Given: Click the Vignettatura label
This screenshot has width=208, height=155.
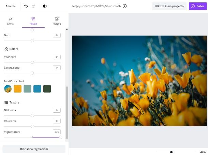Looking at the screenshot, I should tap(12, 132).
